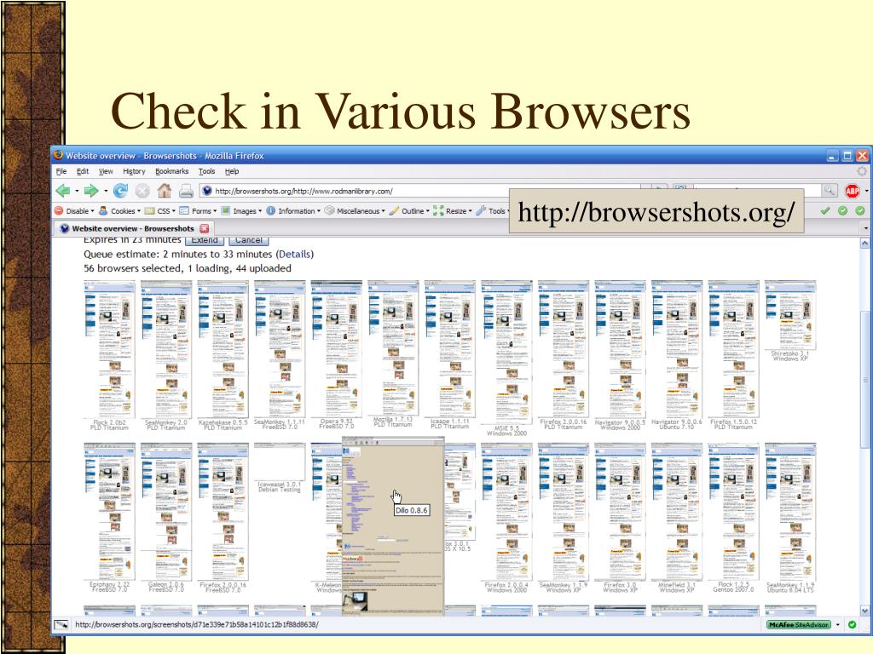Open the Information dropdown
Image resolution: width=873 pixels, height=654 pixels.
(293, 211)
